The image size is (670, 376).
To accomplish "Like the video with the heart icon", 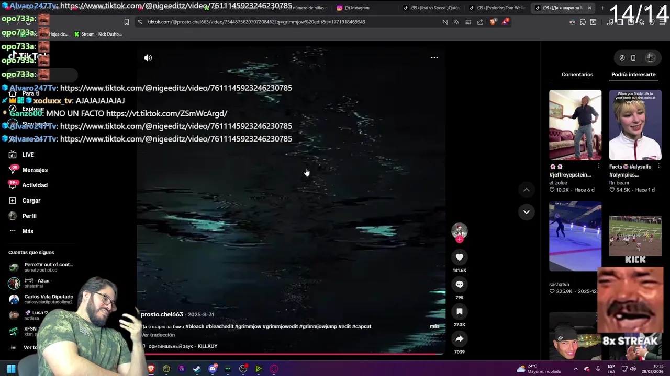I will pos(460,257).
